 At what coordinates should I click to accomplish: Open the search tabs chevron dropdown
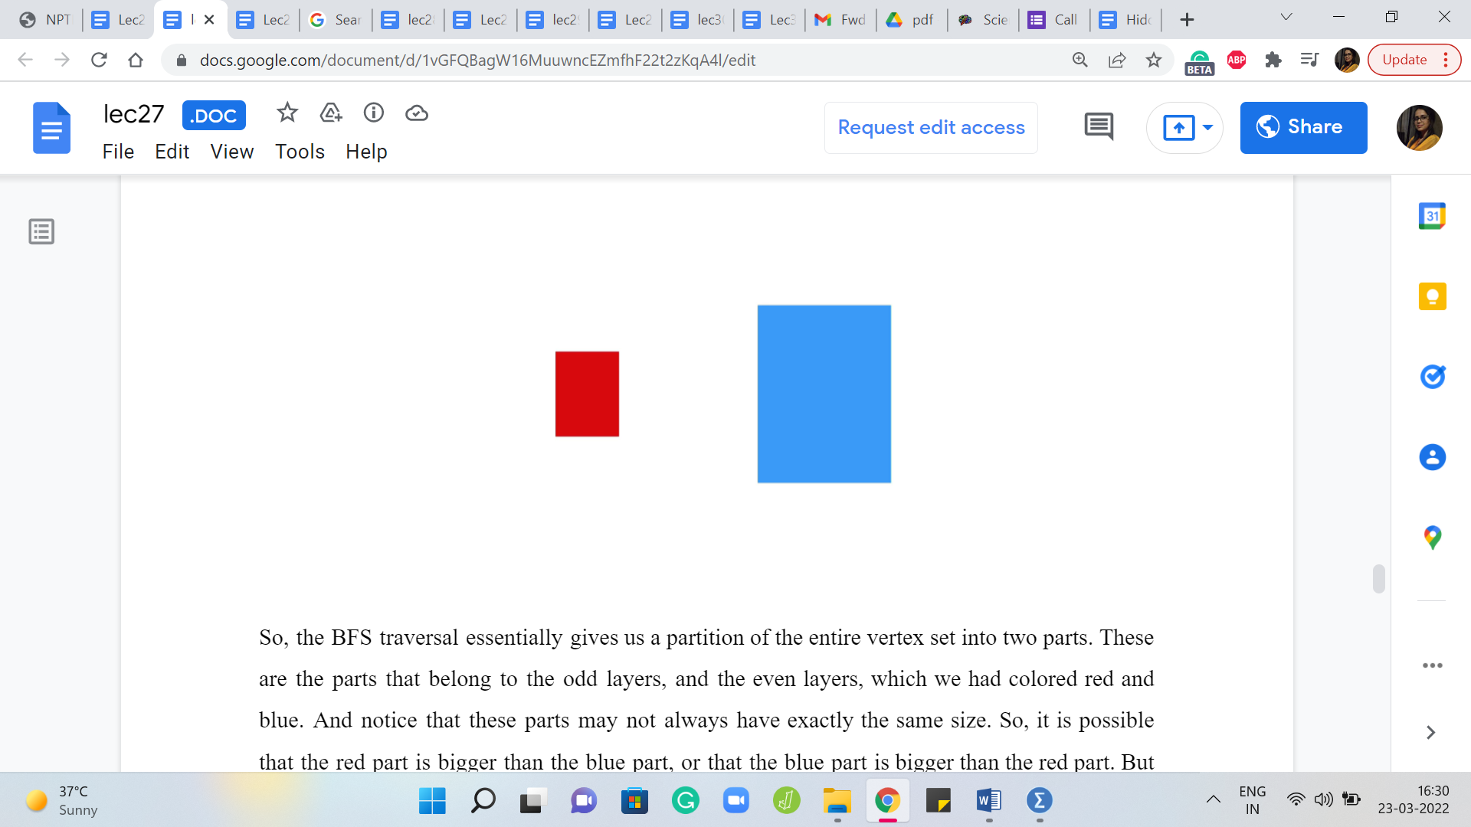coord(1286,17)
